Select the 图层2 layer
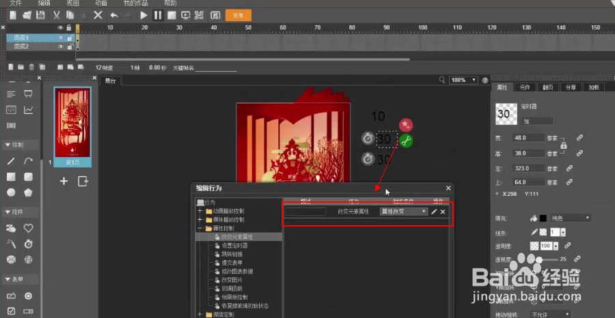Viewport: 615px width, 318px height. tap(42, 46)
